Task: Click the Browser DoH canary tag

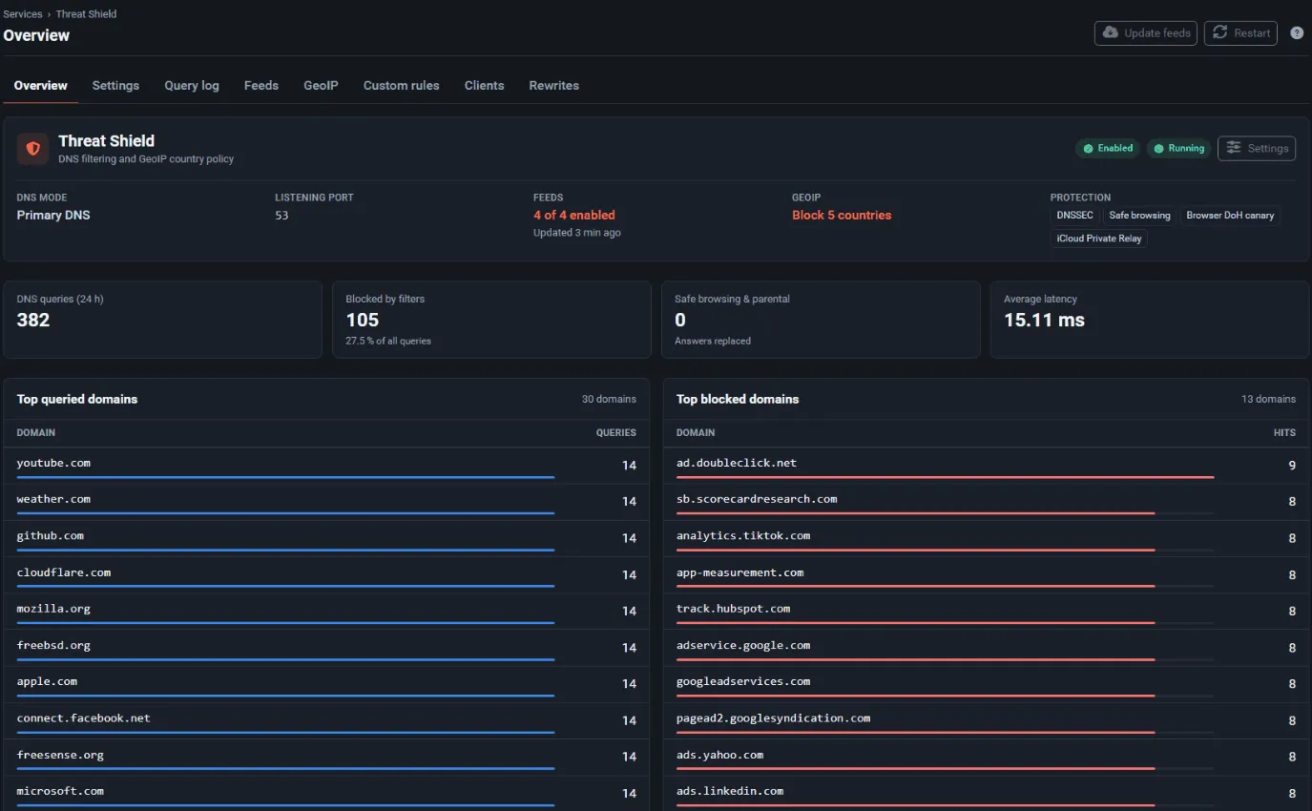Action: pos(1230,216)
